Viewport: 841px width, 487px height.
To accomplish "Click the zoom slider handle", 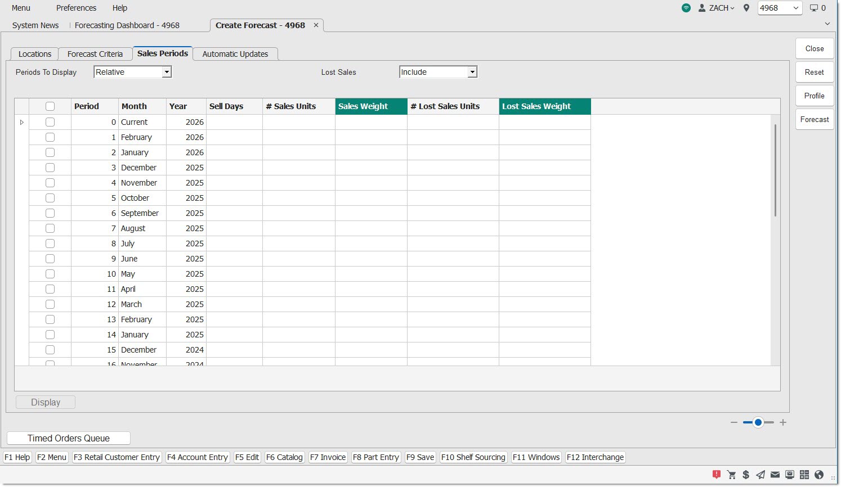I will click(x=758, y=422).
